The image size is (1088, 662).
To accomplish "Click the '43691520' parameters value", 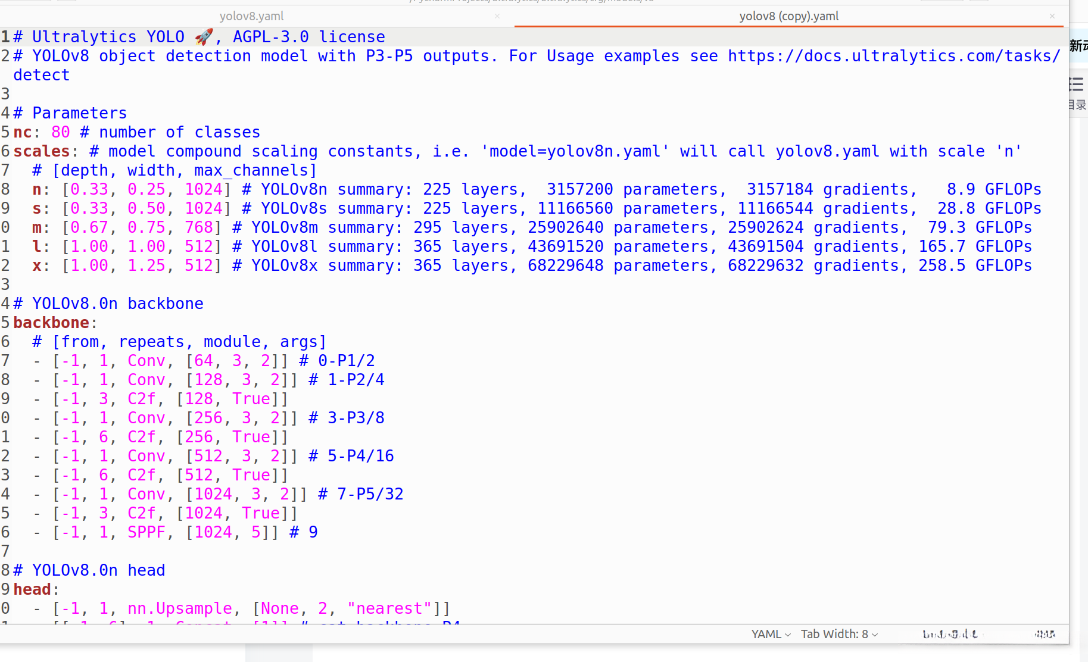I will tap(566, 246).
